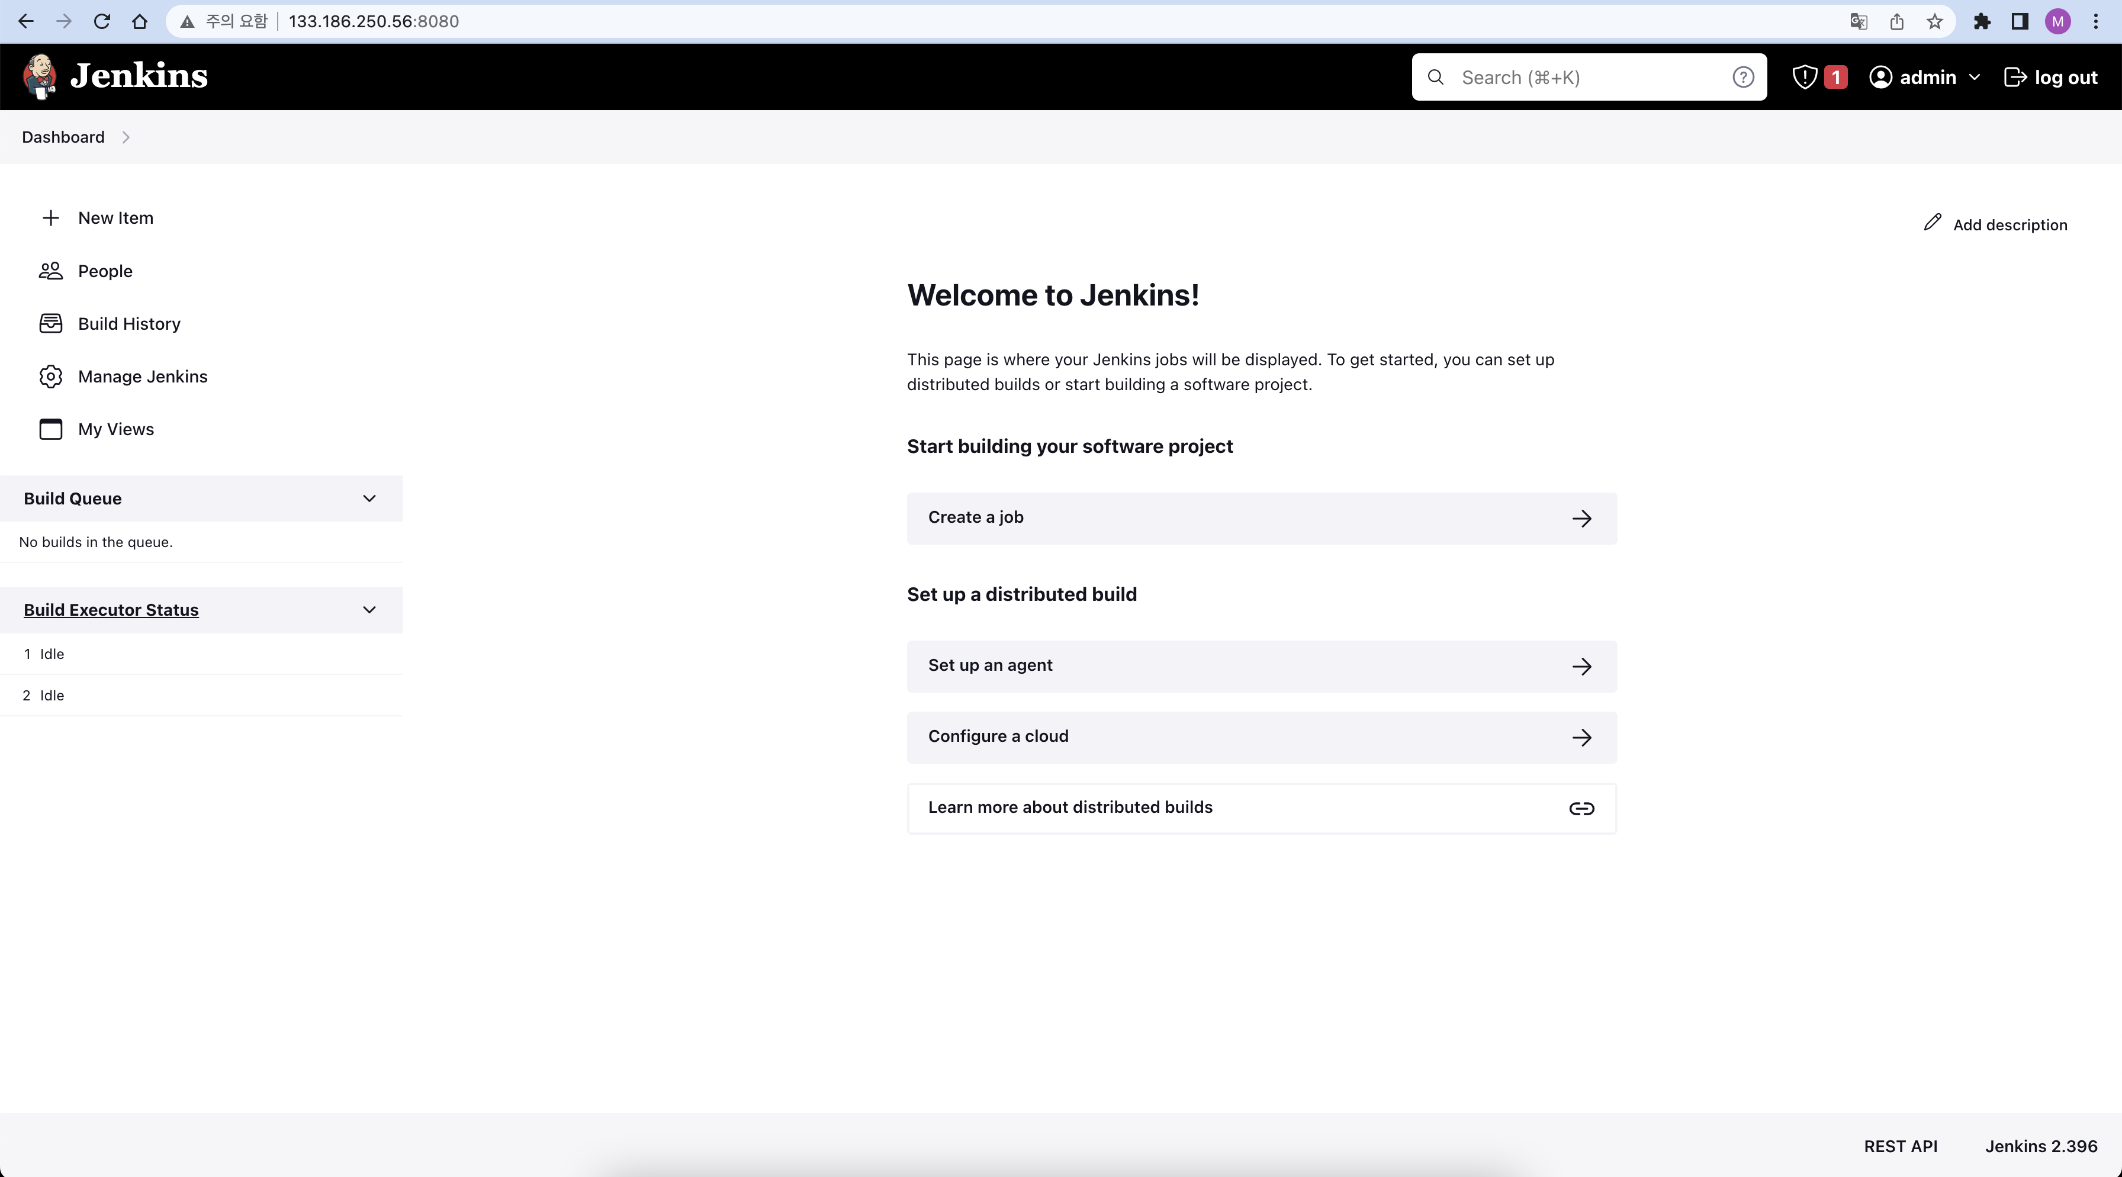Bookmark the page with the star icon
The height and width of the screenshot is (1177, 2122).
tap(1934, 21)
